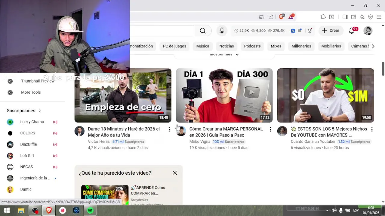Viewport: 385px width, 216px height.
Task: Select the Noticias chip
Action: pyautogui.click(x=226, y=46)
